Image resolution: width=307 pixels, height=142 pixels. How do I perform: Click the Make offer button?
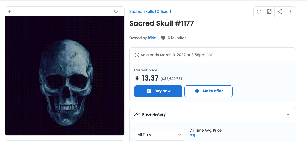click(208, 91)
